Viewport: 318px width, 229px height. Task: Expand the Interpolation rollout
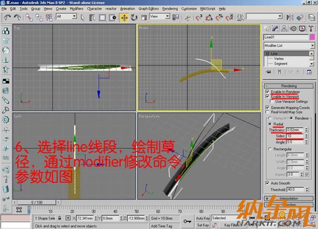coord(289,198)
